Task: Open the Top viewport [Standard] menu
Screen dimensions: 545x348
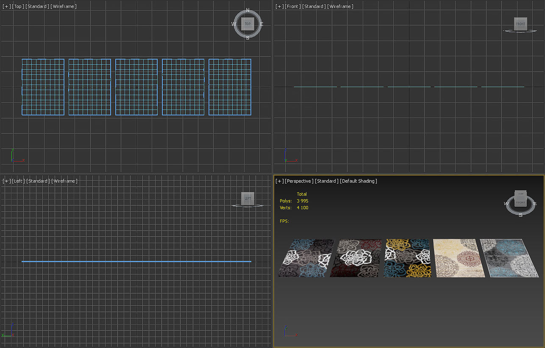Action: [37, 6]
